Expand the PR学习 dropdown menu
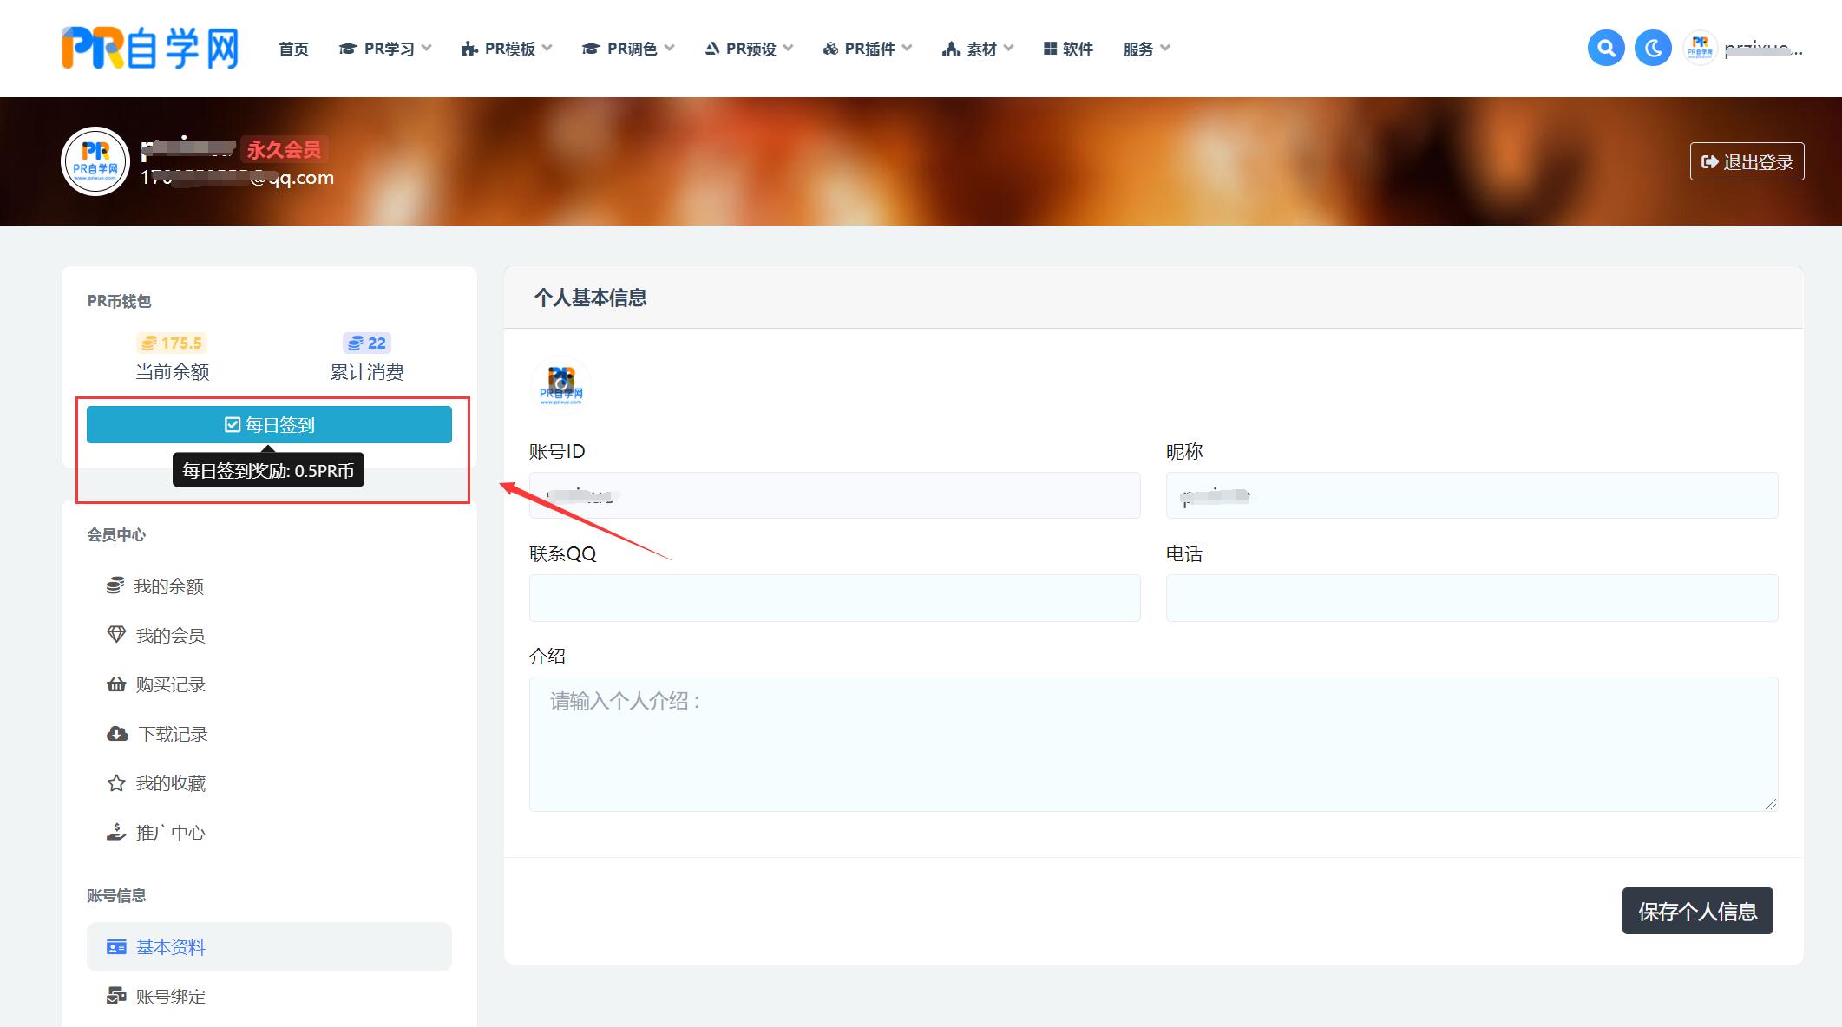This screenshot has width=1842, height=1027. click(385, 49)
